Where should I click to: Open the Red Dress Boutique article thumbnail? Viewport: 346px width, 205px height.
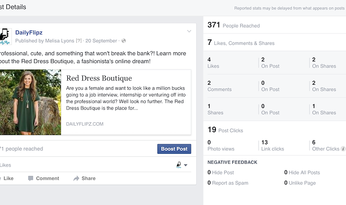pyautogui.click(x=31, y=102)
